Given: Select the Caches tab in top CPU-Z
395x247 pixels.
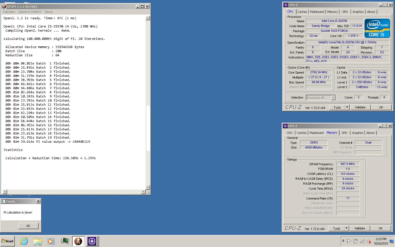Looking at the screenshot, I should (x=302, y=12).
